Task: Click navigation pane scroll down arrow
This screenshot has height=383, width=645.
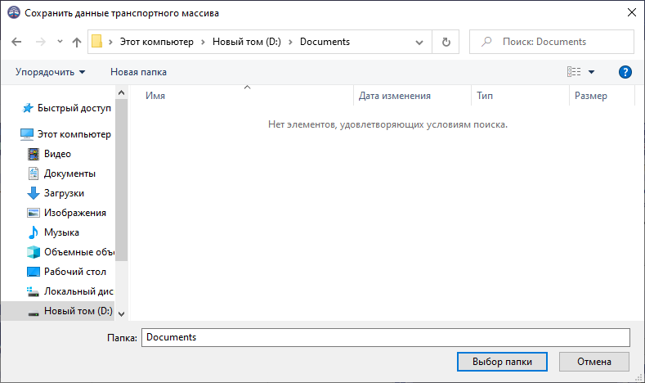Action: tap(121, 313)
